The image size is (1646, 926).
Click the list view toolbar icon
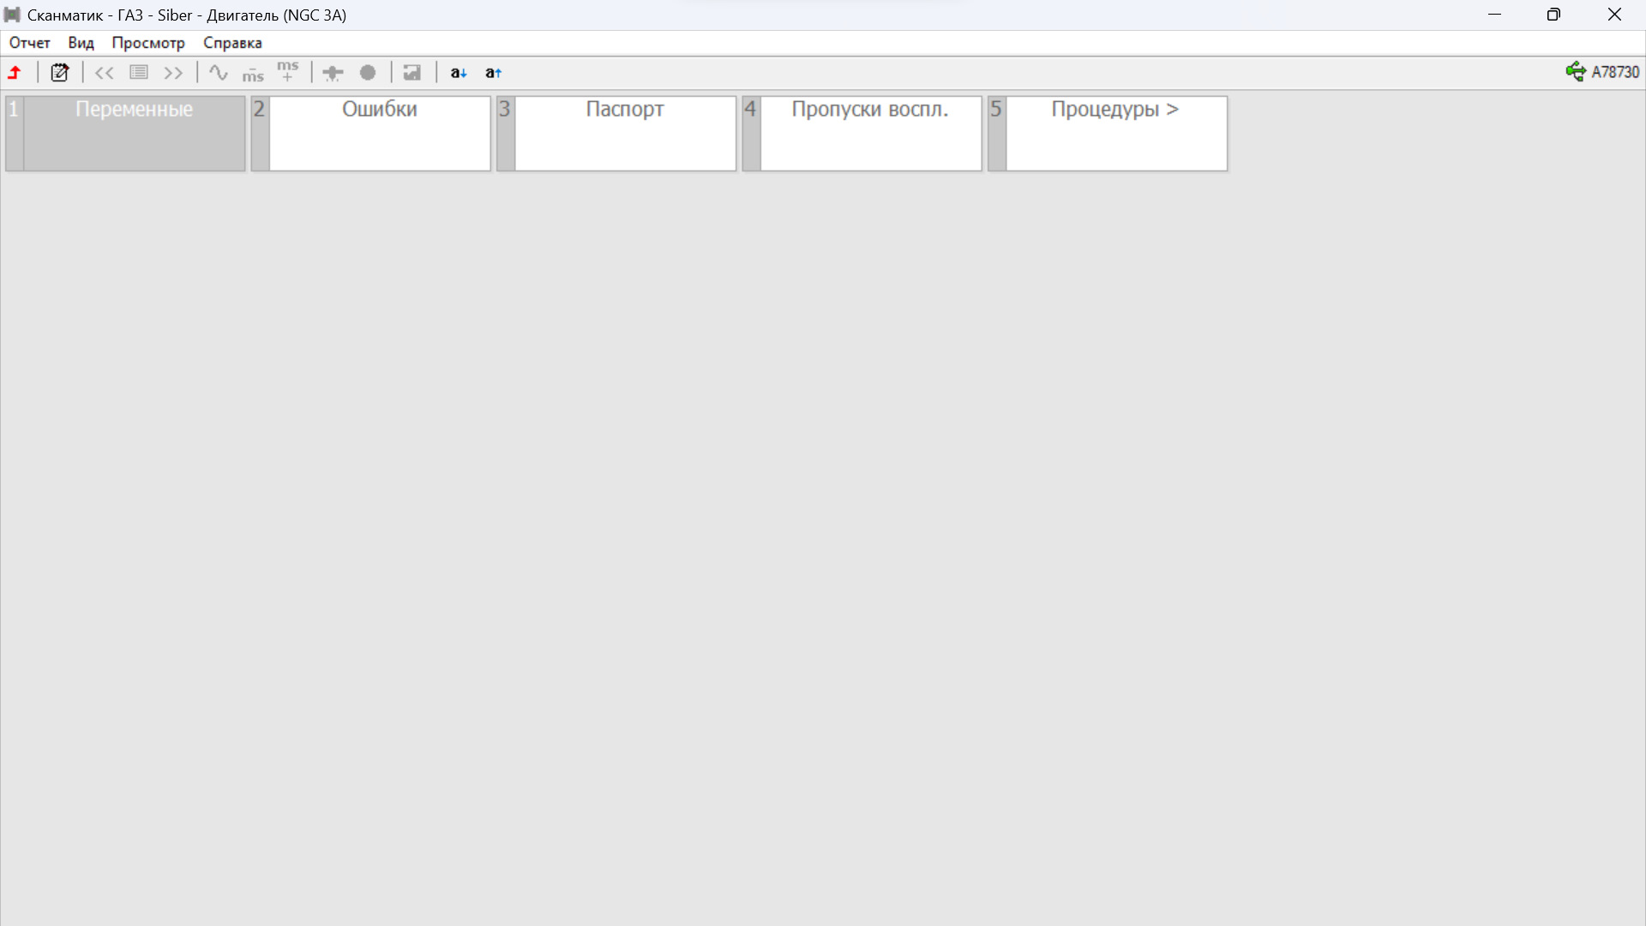[x=139, y=73]
